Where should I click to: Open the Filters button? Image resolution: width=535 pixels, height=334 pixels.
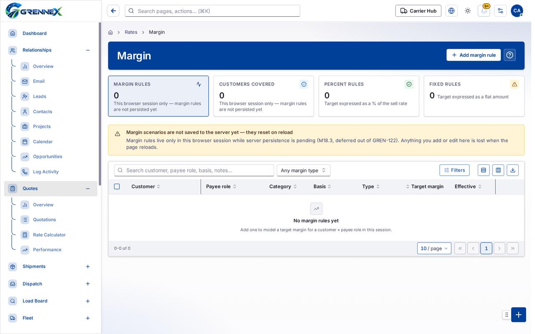454,170
